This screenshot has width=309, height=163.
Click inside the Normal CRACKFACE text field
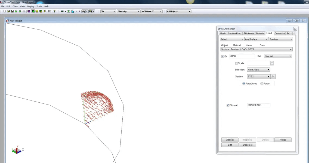tap(258, 105)
